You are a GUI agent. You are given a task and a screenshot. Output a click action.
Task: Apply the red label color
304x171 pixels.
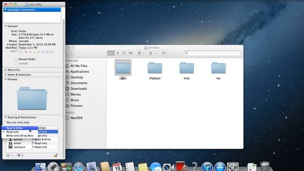point(26,52)
